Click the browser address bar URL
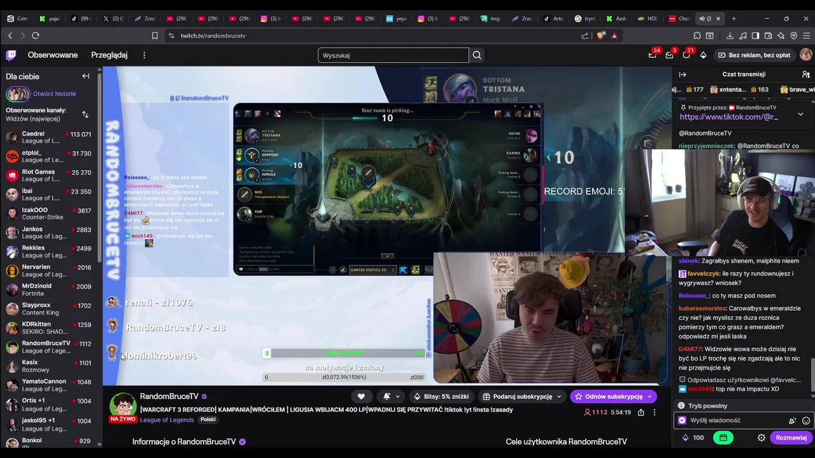This screenshot has height=458, width=815. [213, 36]
